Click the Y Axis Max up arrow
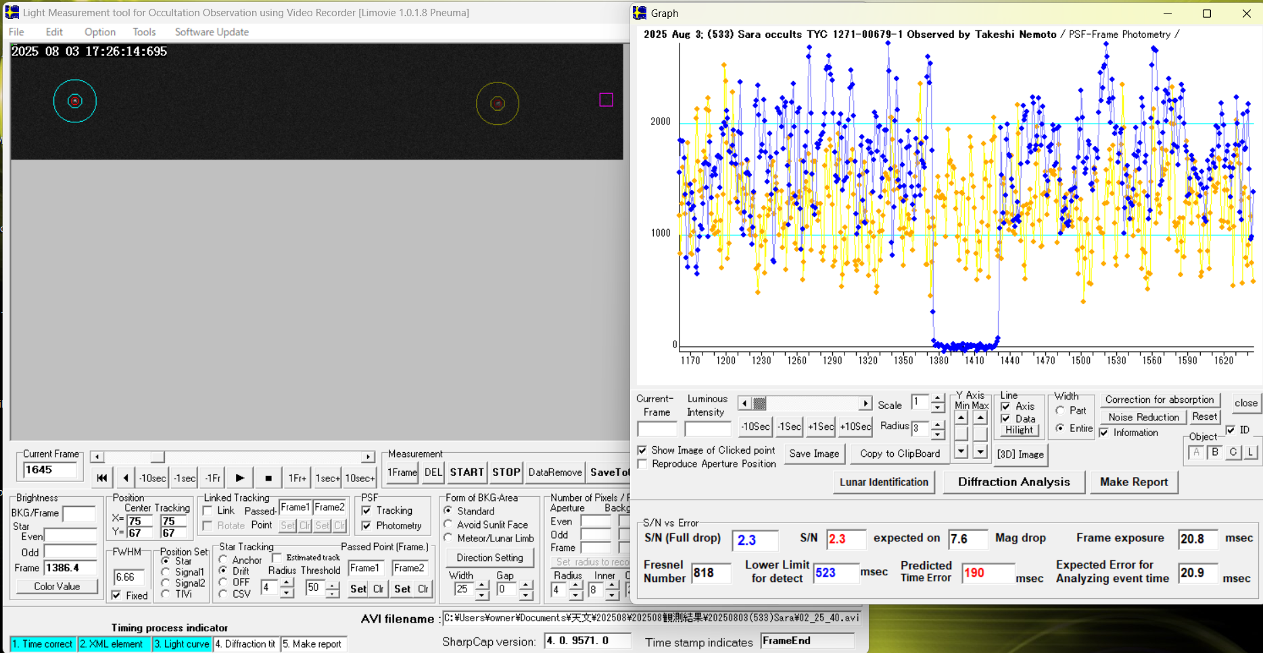Image resolution: width=1263 pixels, height=653 pixels. point(980,418)
